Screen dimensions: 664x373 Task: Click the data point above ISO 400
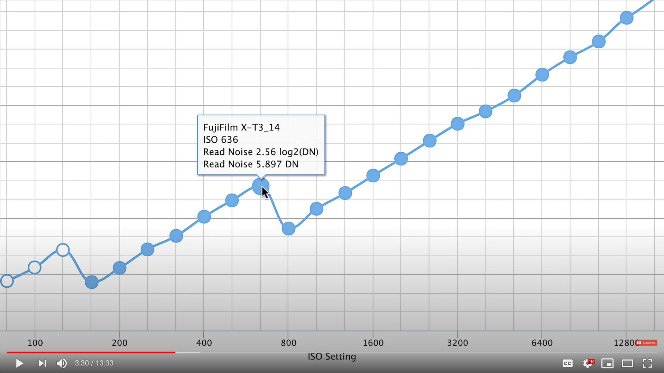pos(204,217)
